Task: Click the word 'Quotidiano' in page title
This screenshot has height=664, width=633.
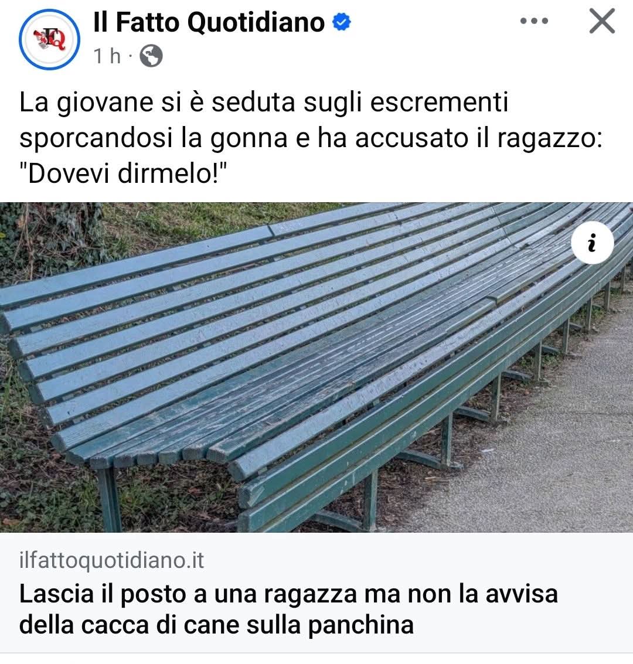Action: pos(256,22)
